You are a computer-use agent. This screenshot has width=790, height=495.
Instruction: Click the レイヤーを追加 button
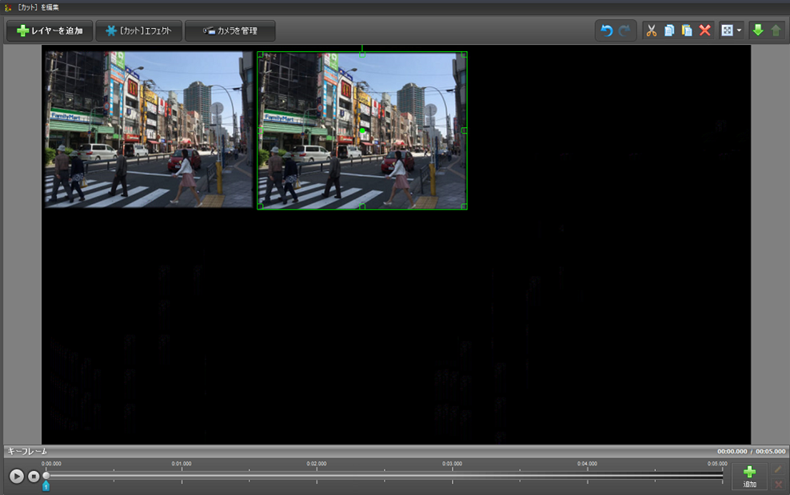(x=50, y=31)
